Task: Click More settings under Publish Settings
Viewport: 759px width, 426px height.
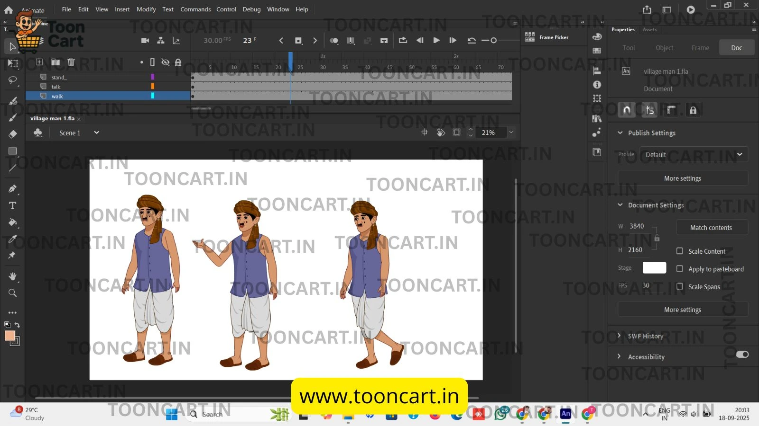Action: coord(682,178)
